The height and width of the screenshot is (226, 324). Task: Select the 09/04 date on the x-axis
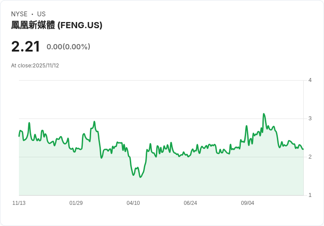point(247,203)
